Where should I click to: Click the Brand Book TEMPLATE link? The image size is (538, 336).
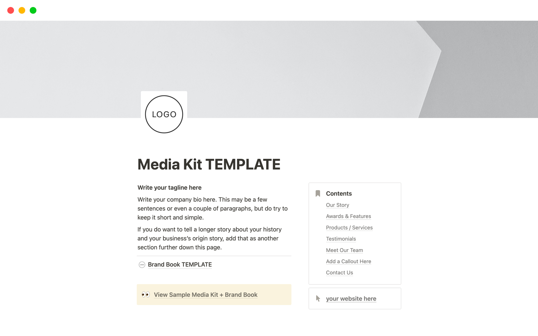point(180,264)
